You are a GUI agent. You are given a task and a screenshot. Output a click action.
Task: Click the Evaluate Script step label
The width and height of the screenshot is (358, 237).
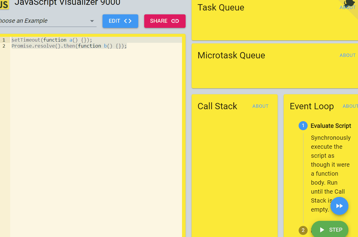coord(331,126)
